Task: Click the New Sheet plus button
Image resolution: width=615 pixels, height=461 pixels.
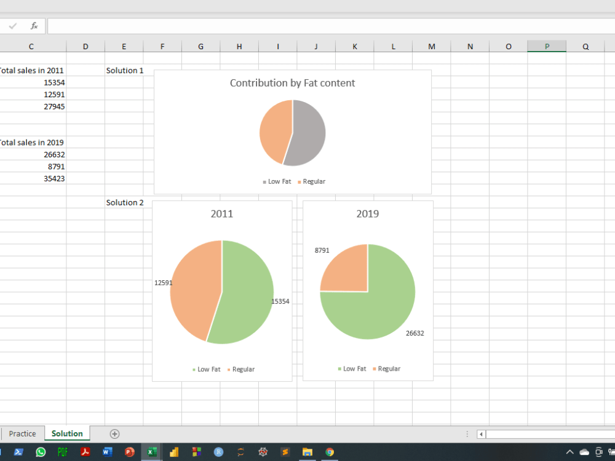Action: coord(114,433)
